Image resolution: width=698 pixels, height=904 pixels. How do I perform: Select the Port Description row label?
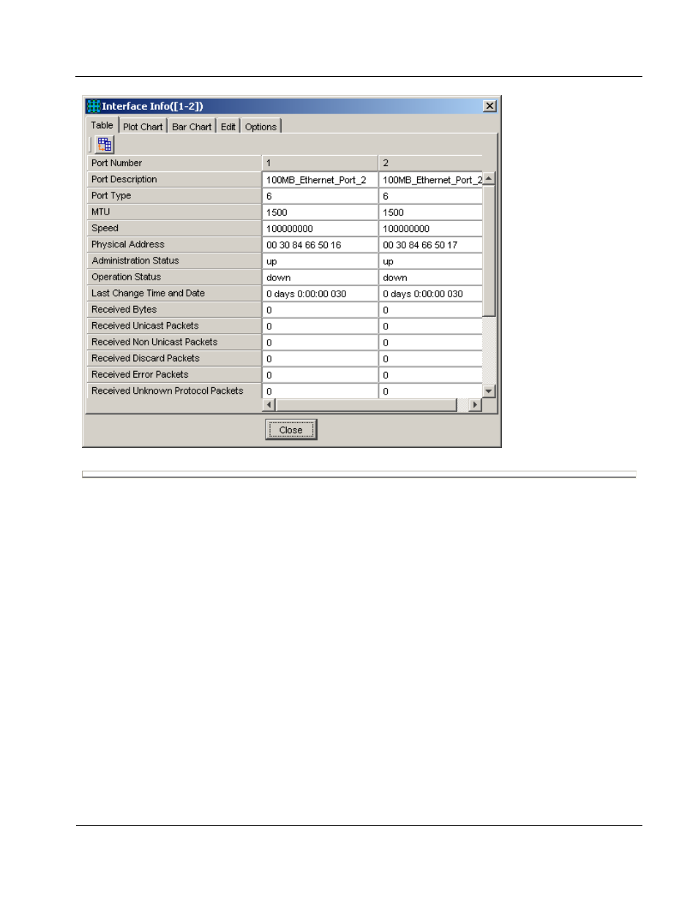point(173,179)
